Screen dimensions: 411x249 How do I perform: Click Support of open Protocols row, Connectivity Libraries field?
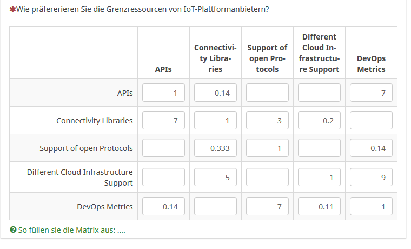[215, 148]
